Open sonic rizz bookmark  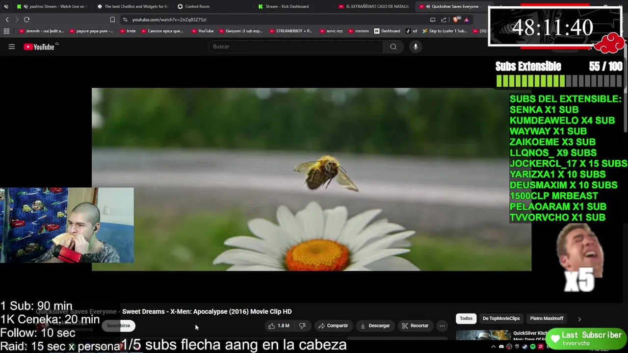pyautogui.click(x=331, y=31)
